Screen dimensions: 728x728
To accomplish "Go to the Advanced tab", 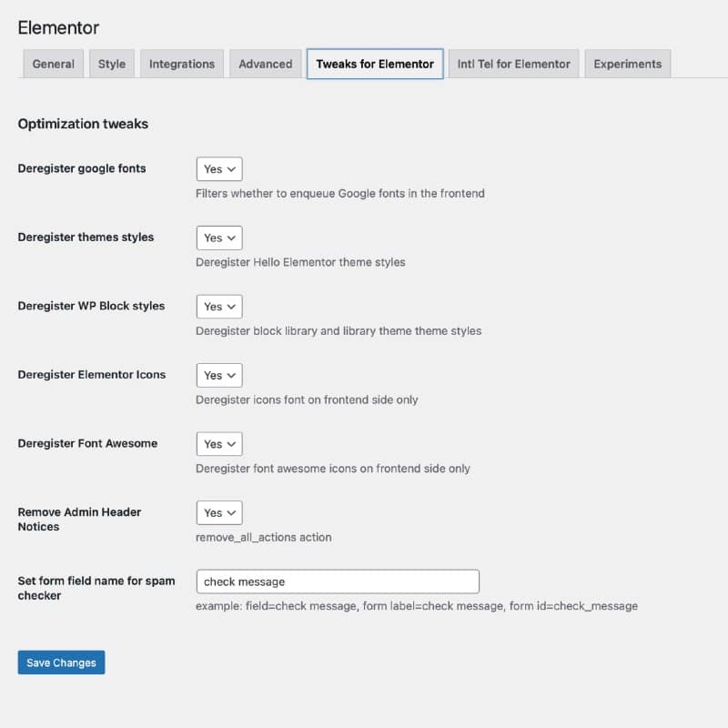I will 266,64.
